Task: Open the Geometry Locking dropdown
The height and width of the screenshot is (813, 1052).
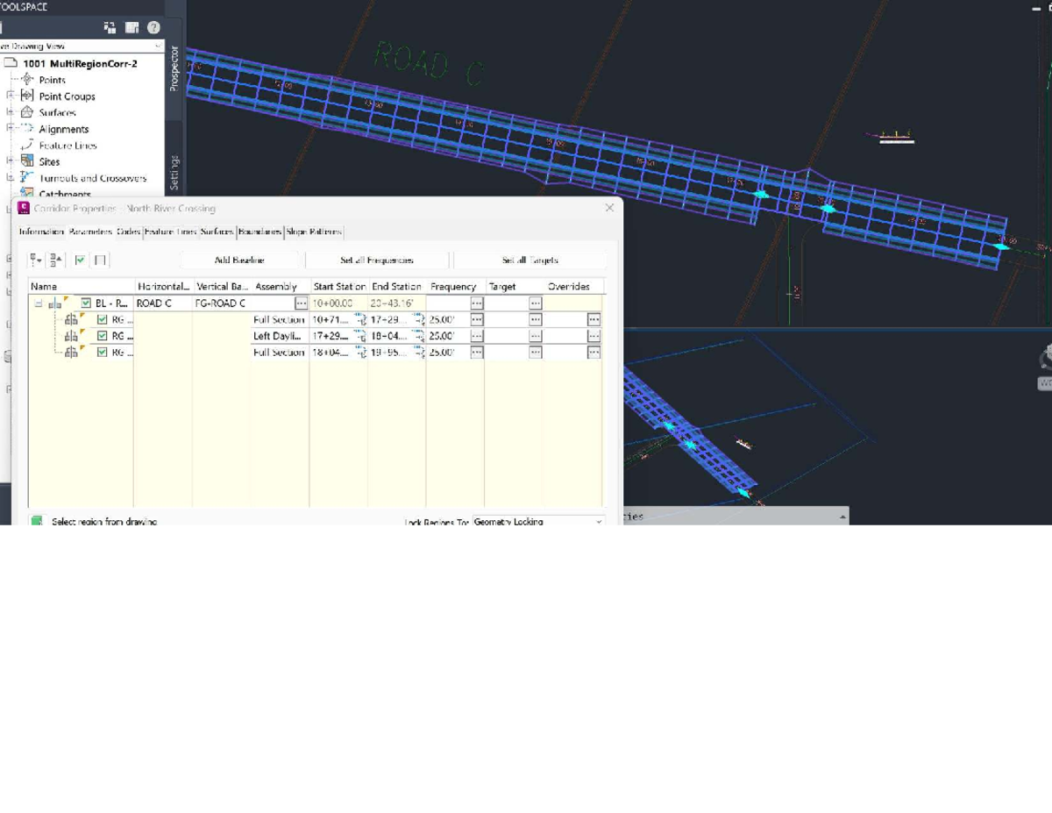Action: click(599, 521)
